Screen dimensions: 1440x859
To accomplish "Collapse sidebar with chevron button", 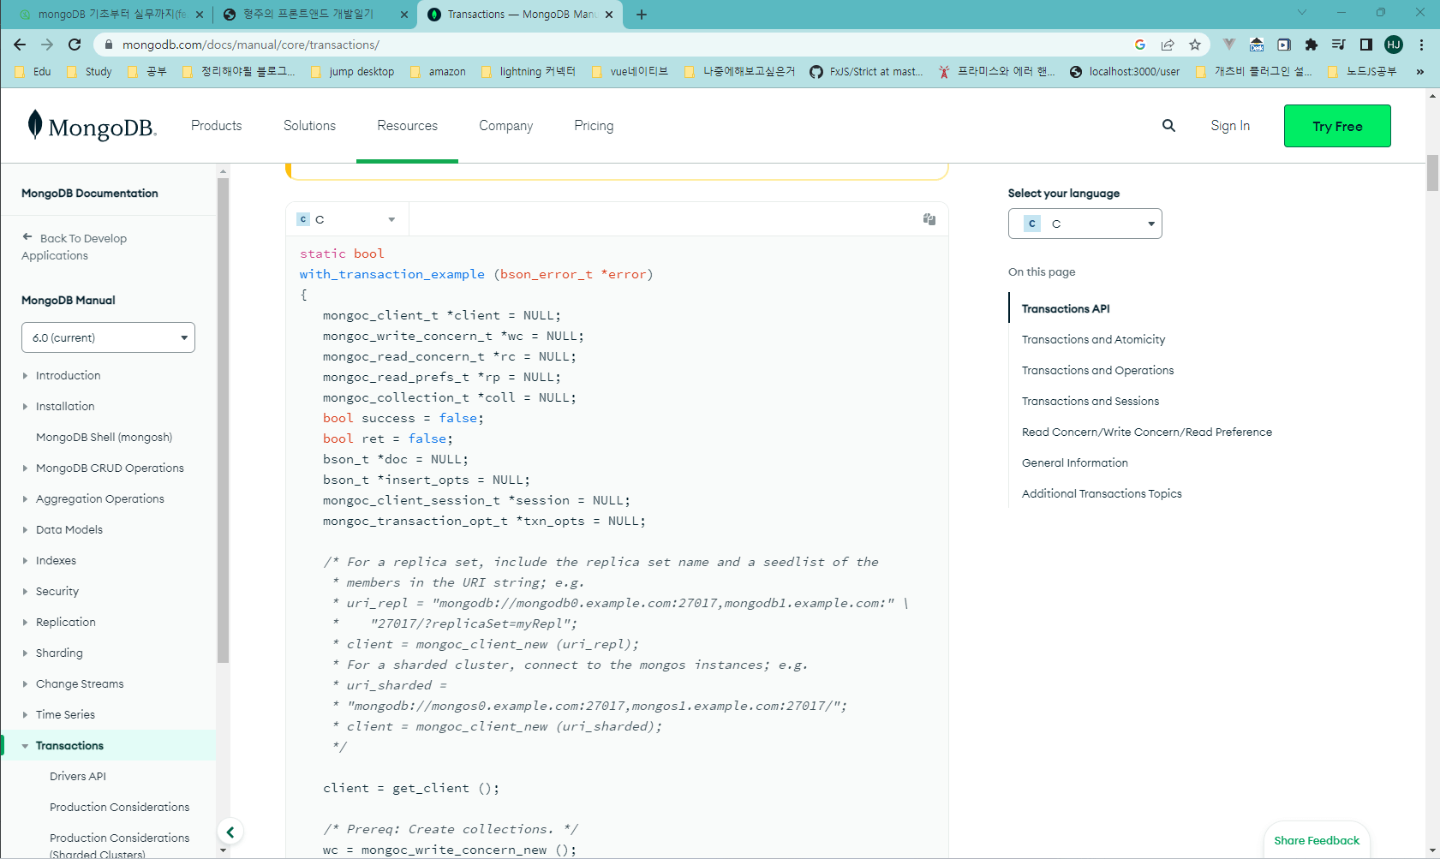I will coord(230,832).
